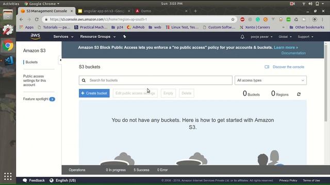Open a new Chrome tab
The width and height of the screenshot is (330, 185).
[x=195, y=11]
